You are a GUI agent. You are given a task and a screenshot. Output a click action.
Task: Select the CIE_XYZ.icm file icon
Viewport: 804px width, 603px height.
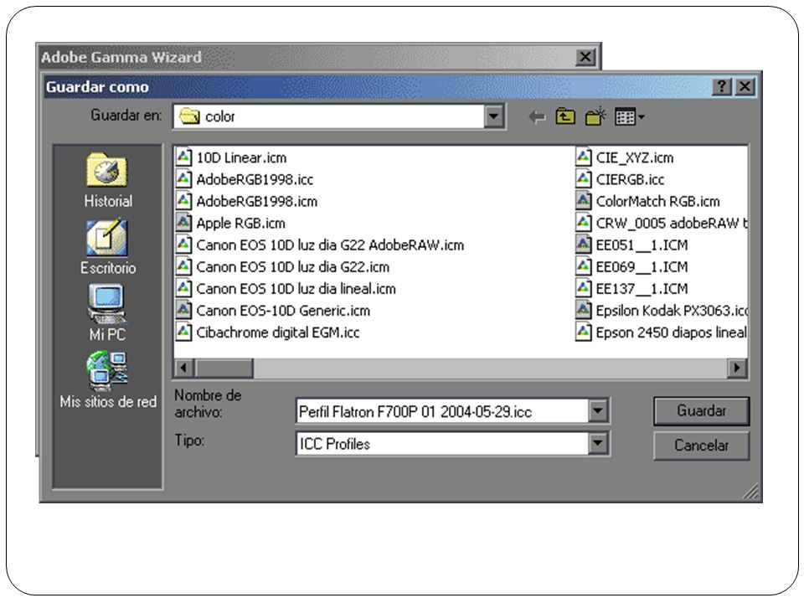tap(583, 157)
